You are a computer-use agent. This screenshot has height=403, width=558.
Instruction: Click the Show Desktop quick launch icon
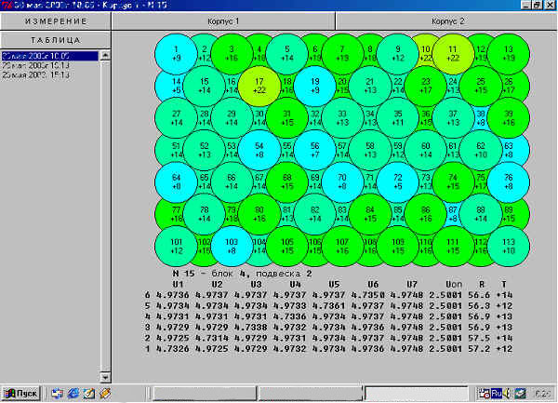(x=57, y=394)
